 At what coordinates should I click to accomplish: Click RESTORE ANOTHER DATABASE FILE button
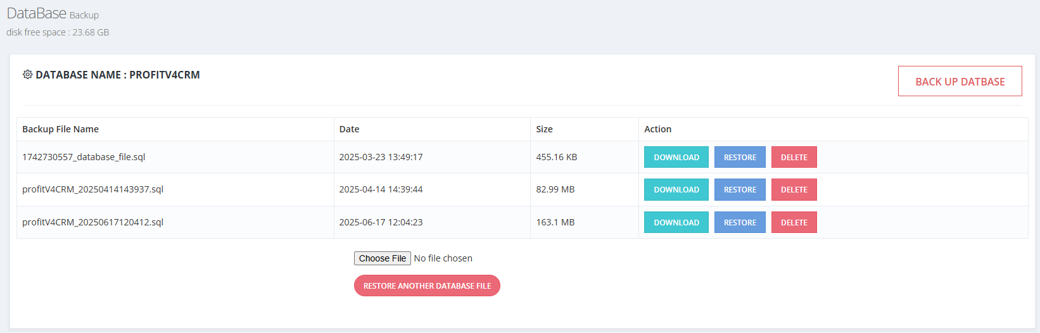(427, 286)
